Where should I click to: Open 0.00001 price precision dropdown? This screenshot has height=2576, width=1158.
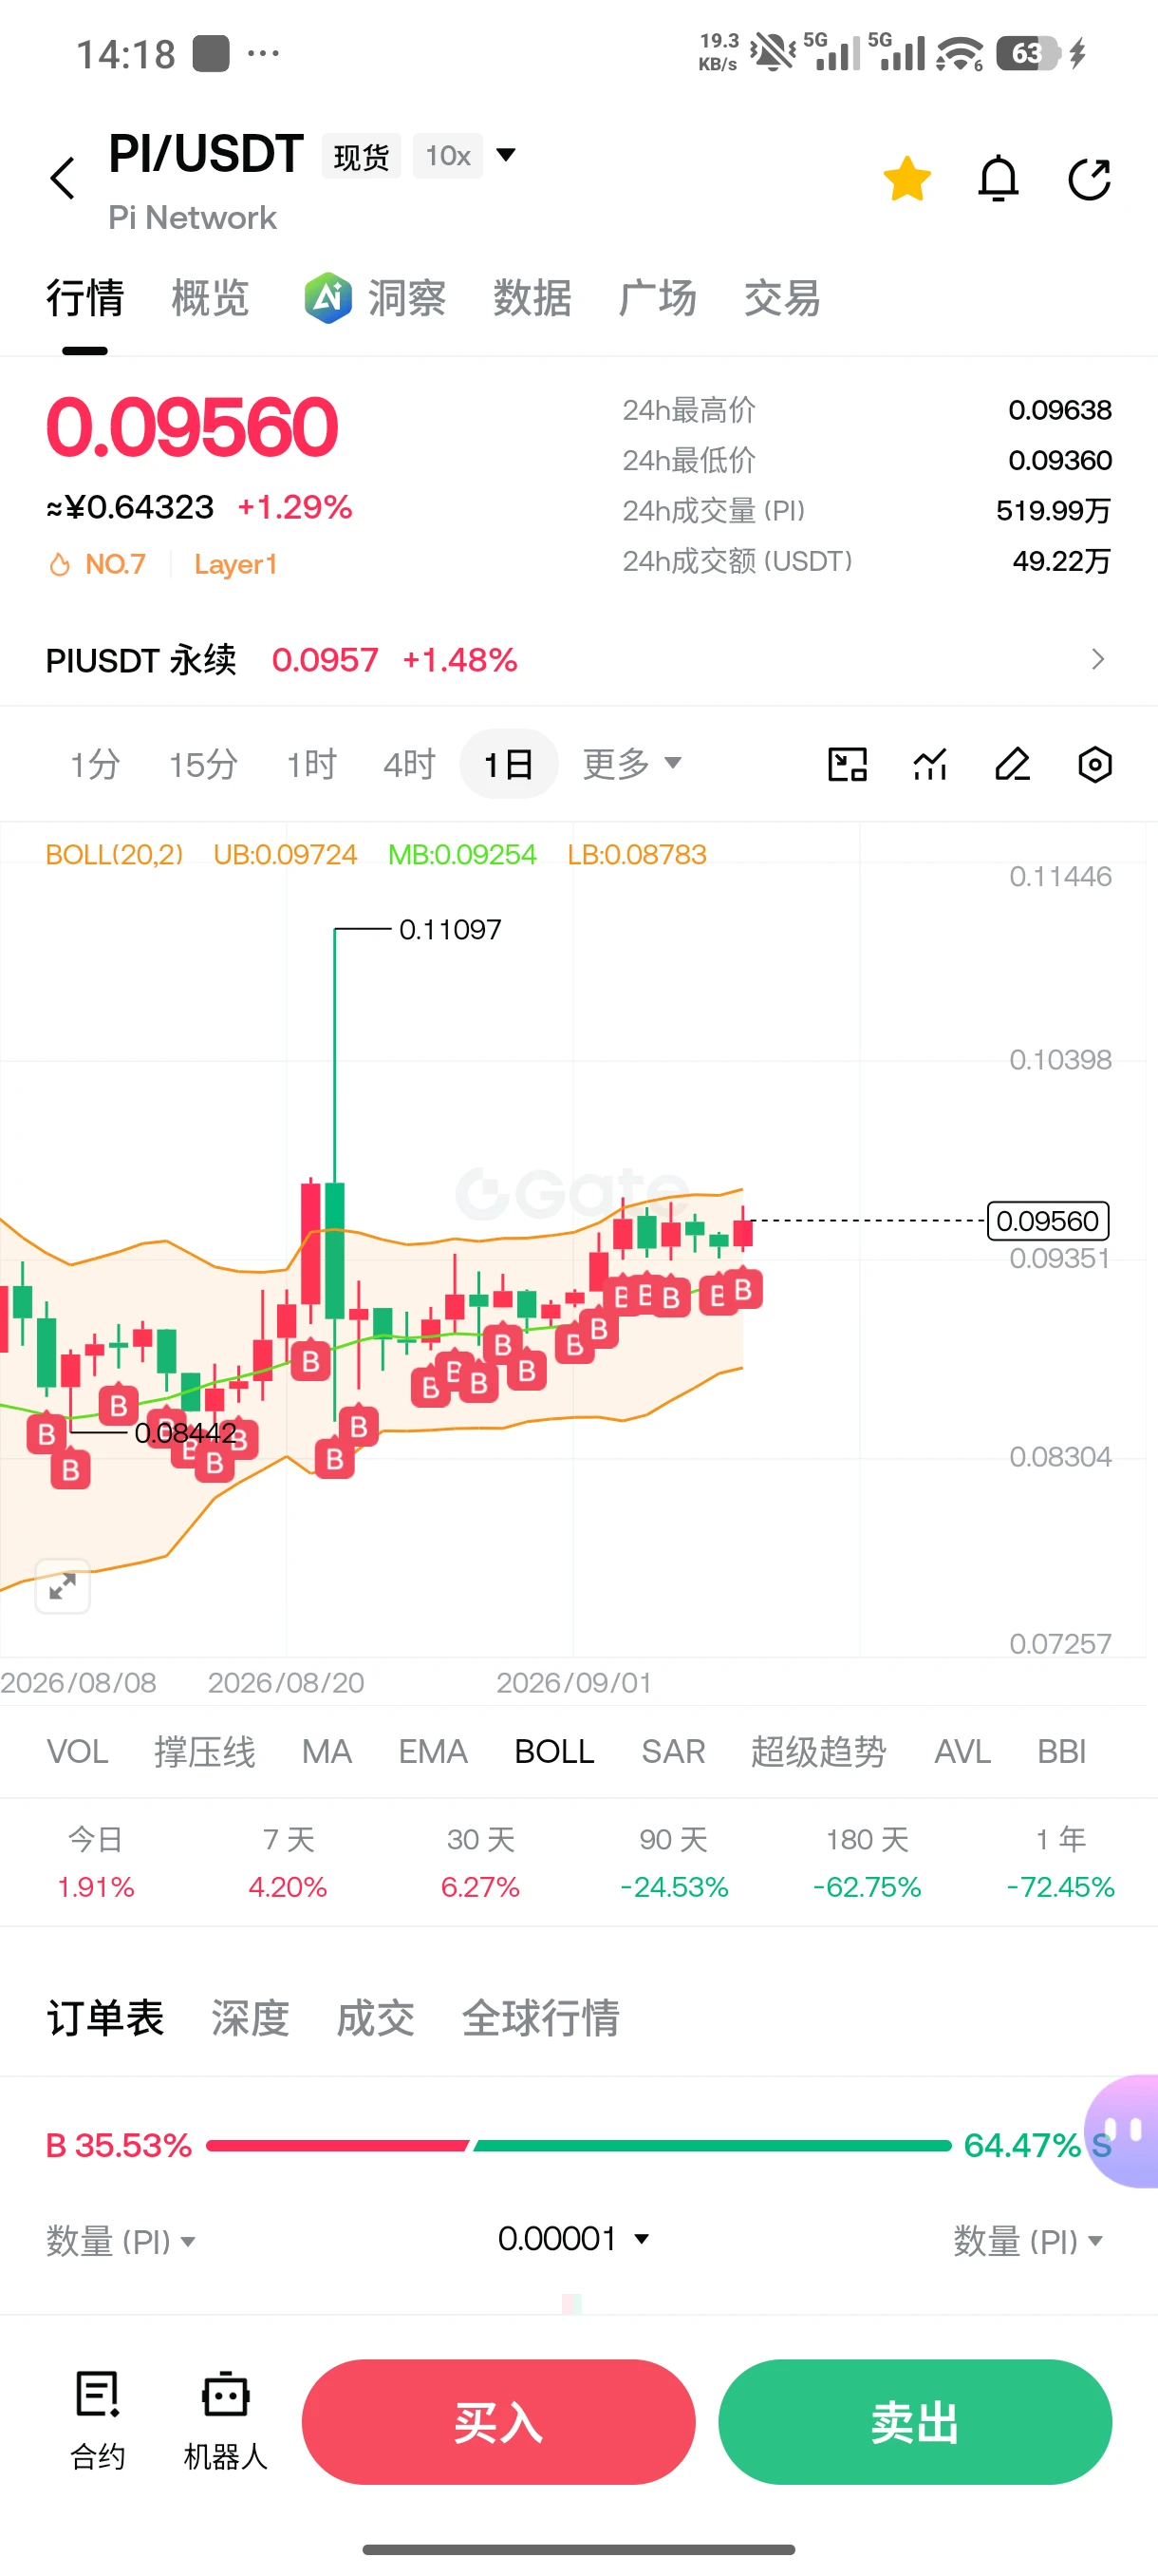point(573,2239)
